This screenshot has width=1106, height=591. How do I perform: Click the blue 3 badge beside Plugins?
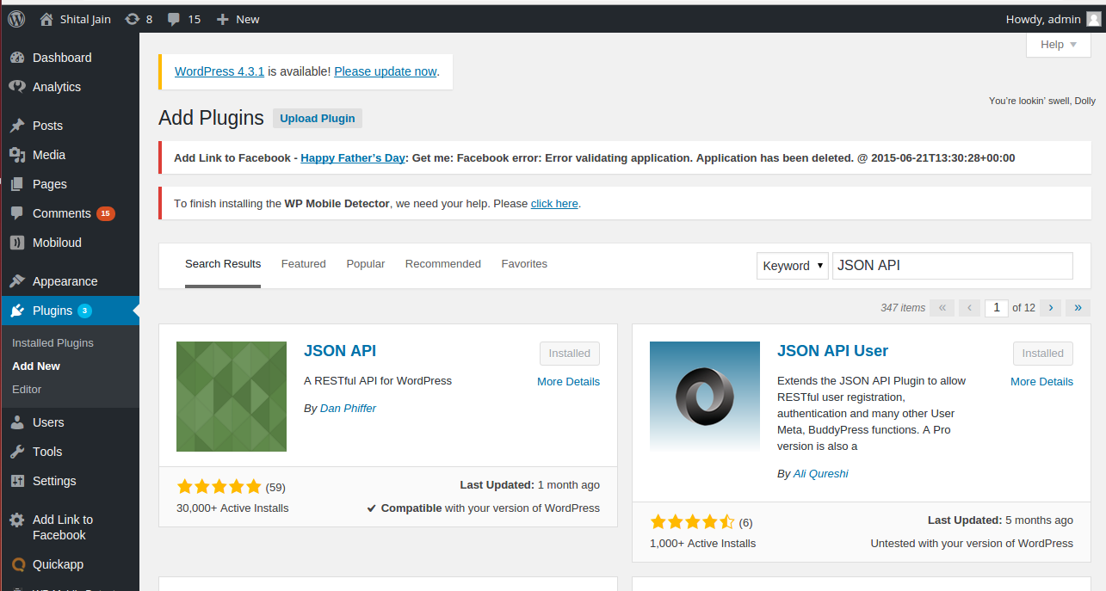(x=84, y=311)
